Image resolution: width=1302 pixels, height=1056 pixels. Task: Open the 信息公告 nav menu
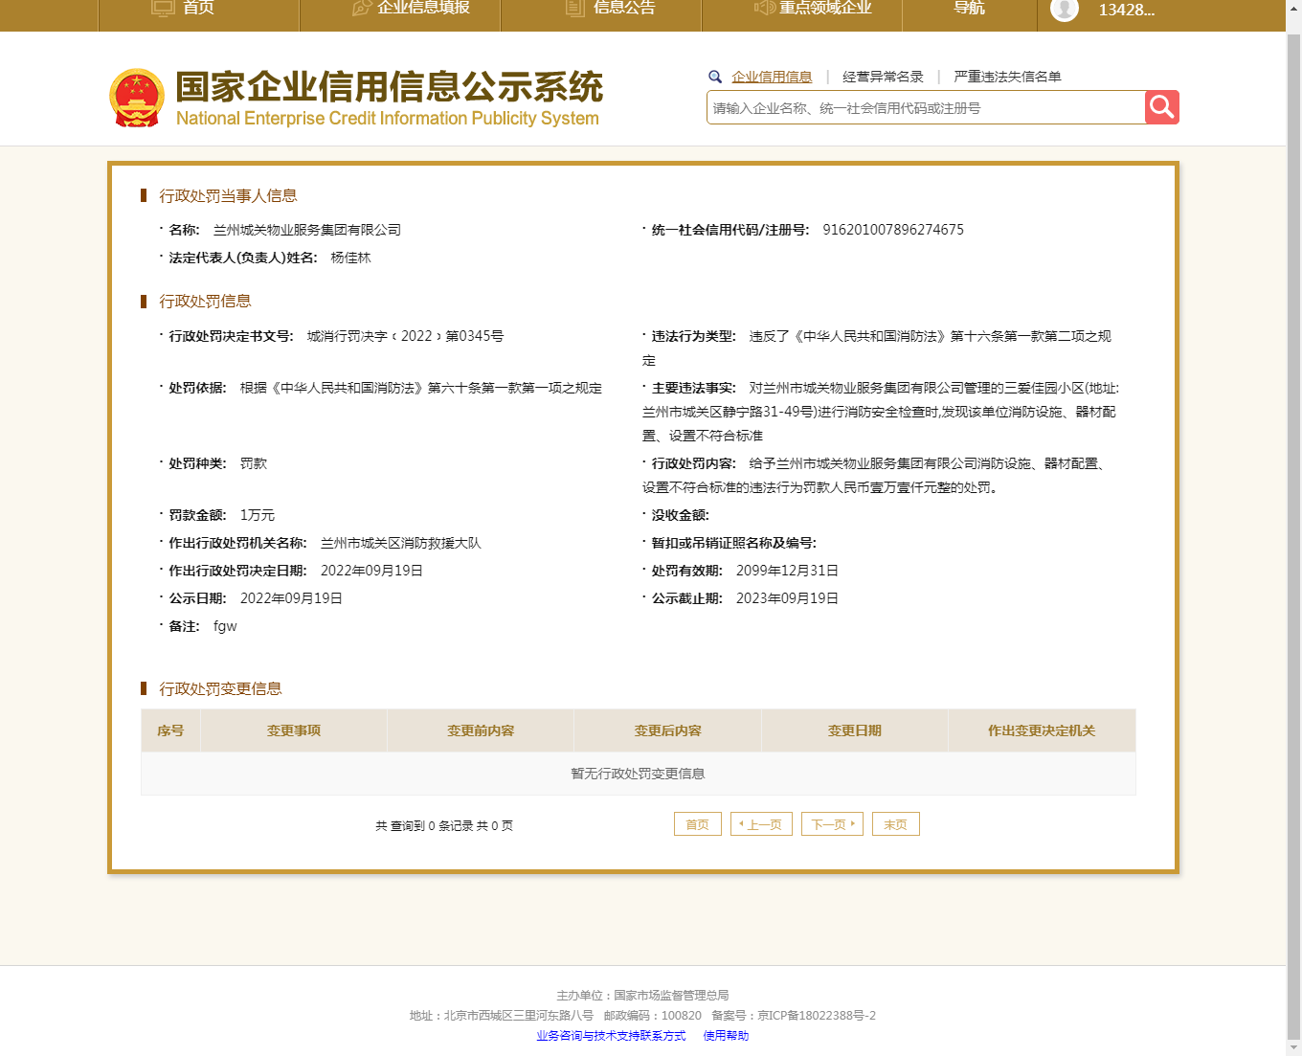pos(624,8)
